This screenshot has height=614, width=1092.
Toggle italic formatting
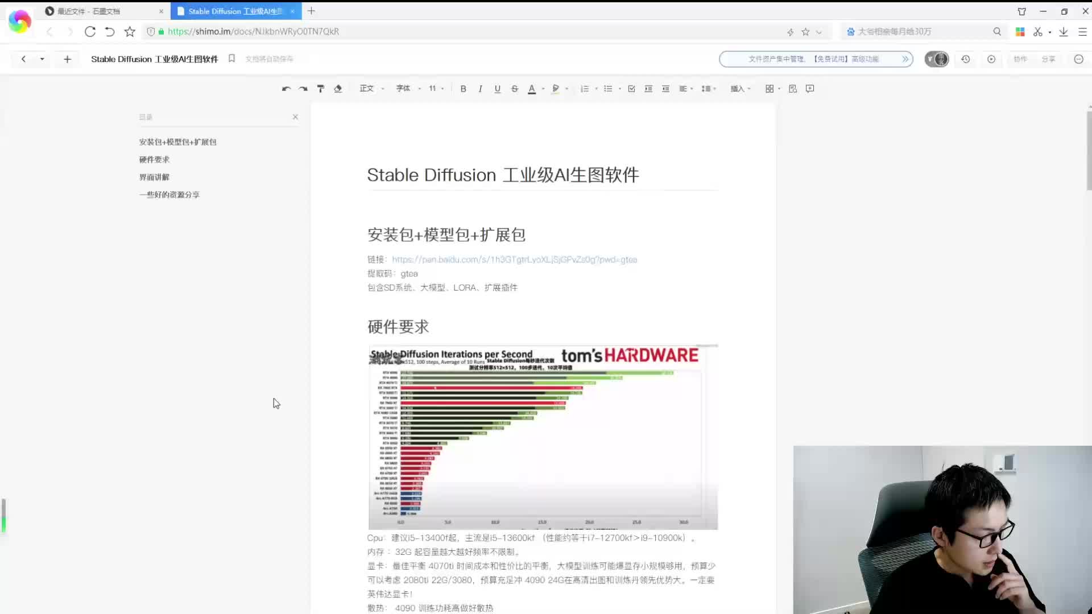481,89
